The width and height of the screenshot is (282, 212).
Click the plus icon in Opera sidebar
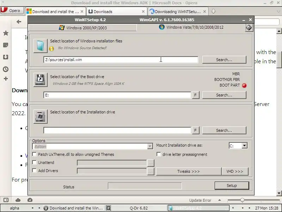point(6,78)
